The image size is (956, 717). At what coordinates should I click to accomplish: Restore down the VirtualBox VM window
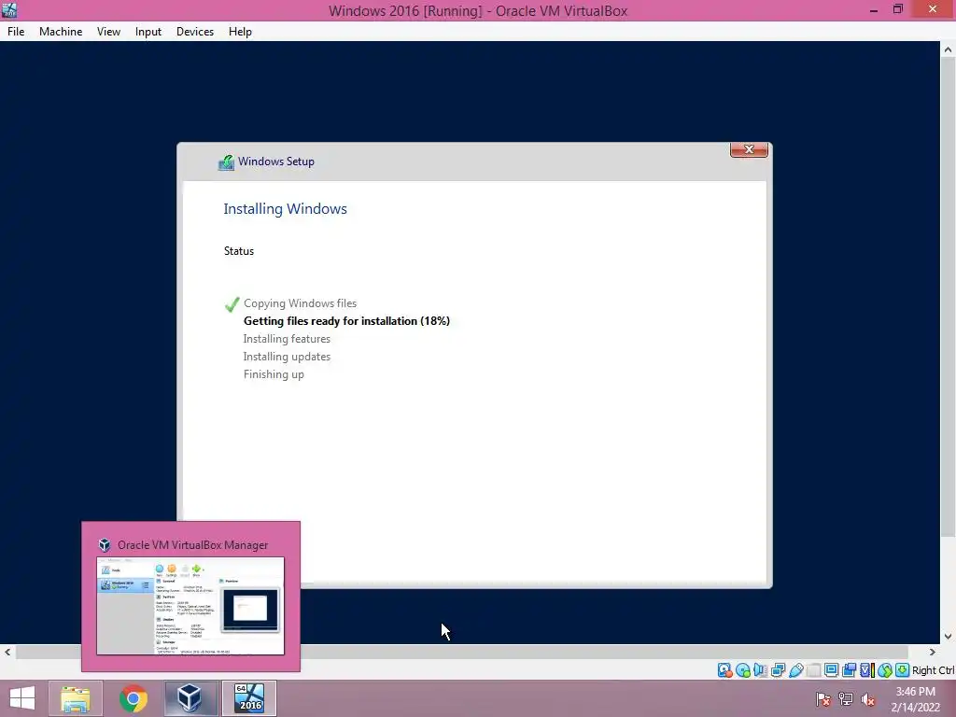pos(898,9)
